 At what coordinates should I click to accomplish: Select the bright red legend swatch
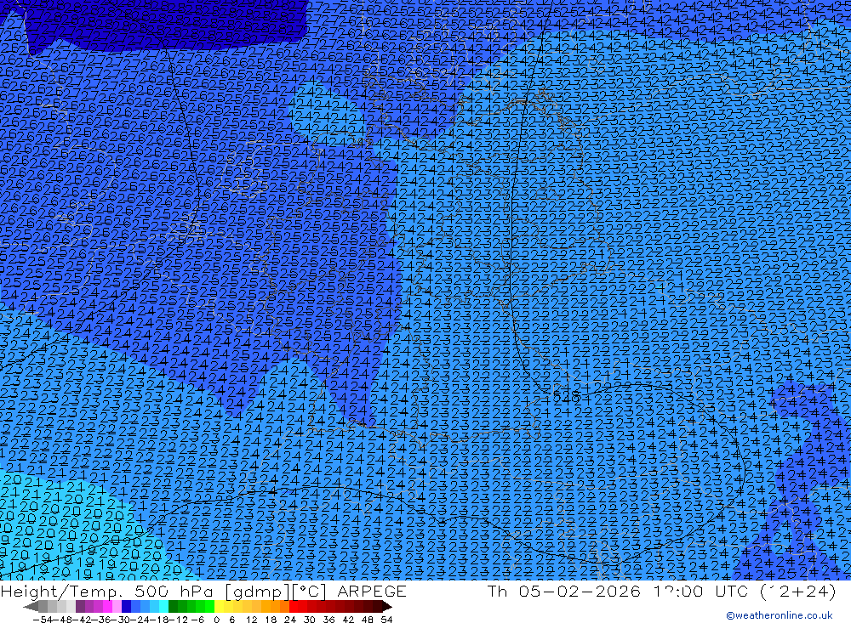294,607
